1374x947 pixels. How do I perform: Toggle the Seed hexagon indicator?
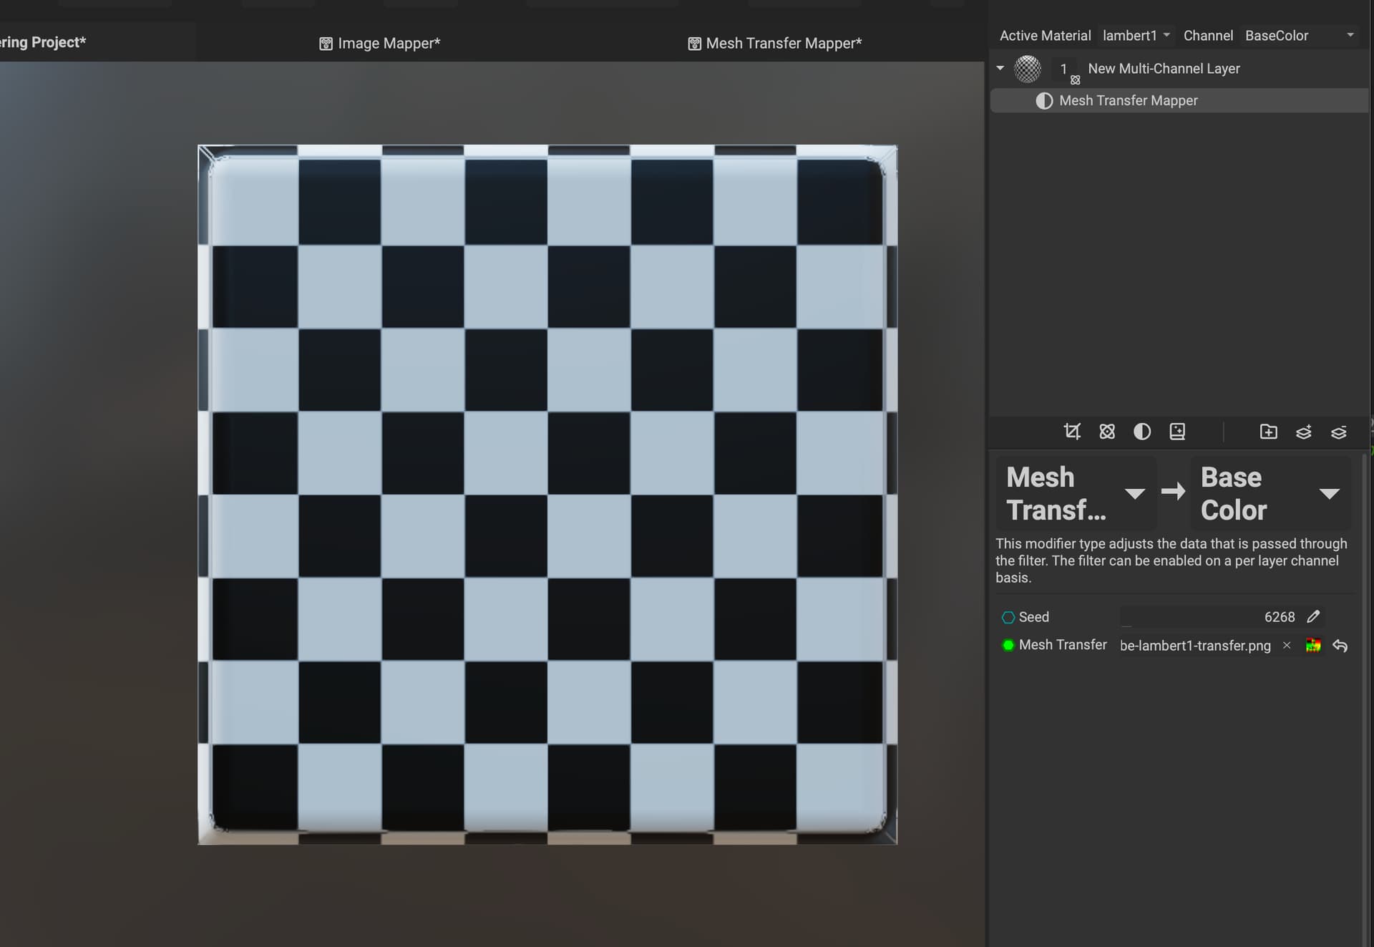pos(1008,617)
